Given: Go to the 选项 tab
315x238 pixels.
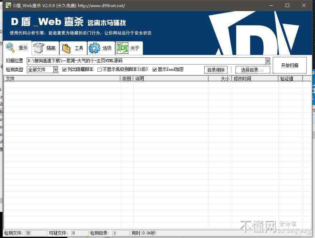Looking at the screenshot, I should click(101, 48).
